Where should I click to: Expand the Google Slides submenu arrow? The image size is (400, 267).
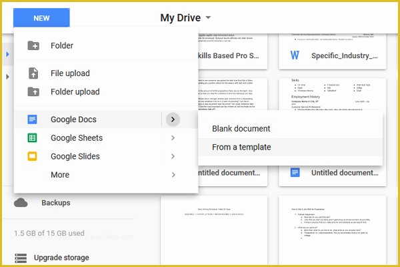pyautogui.click(x=173, y=156)
